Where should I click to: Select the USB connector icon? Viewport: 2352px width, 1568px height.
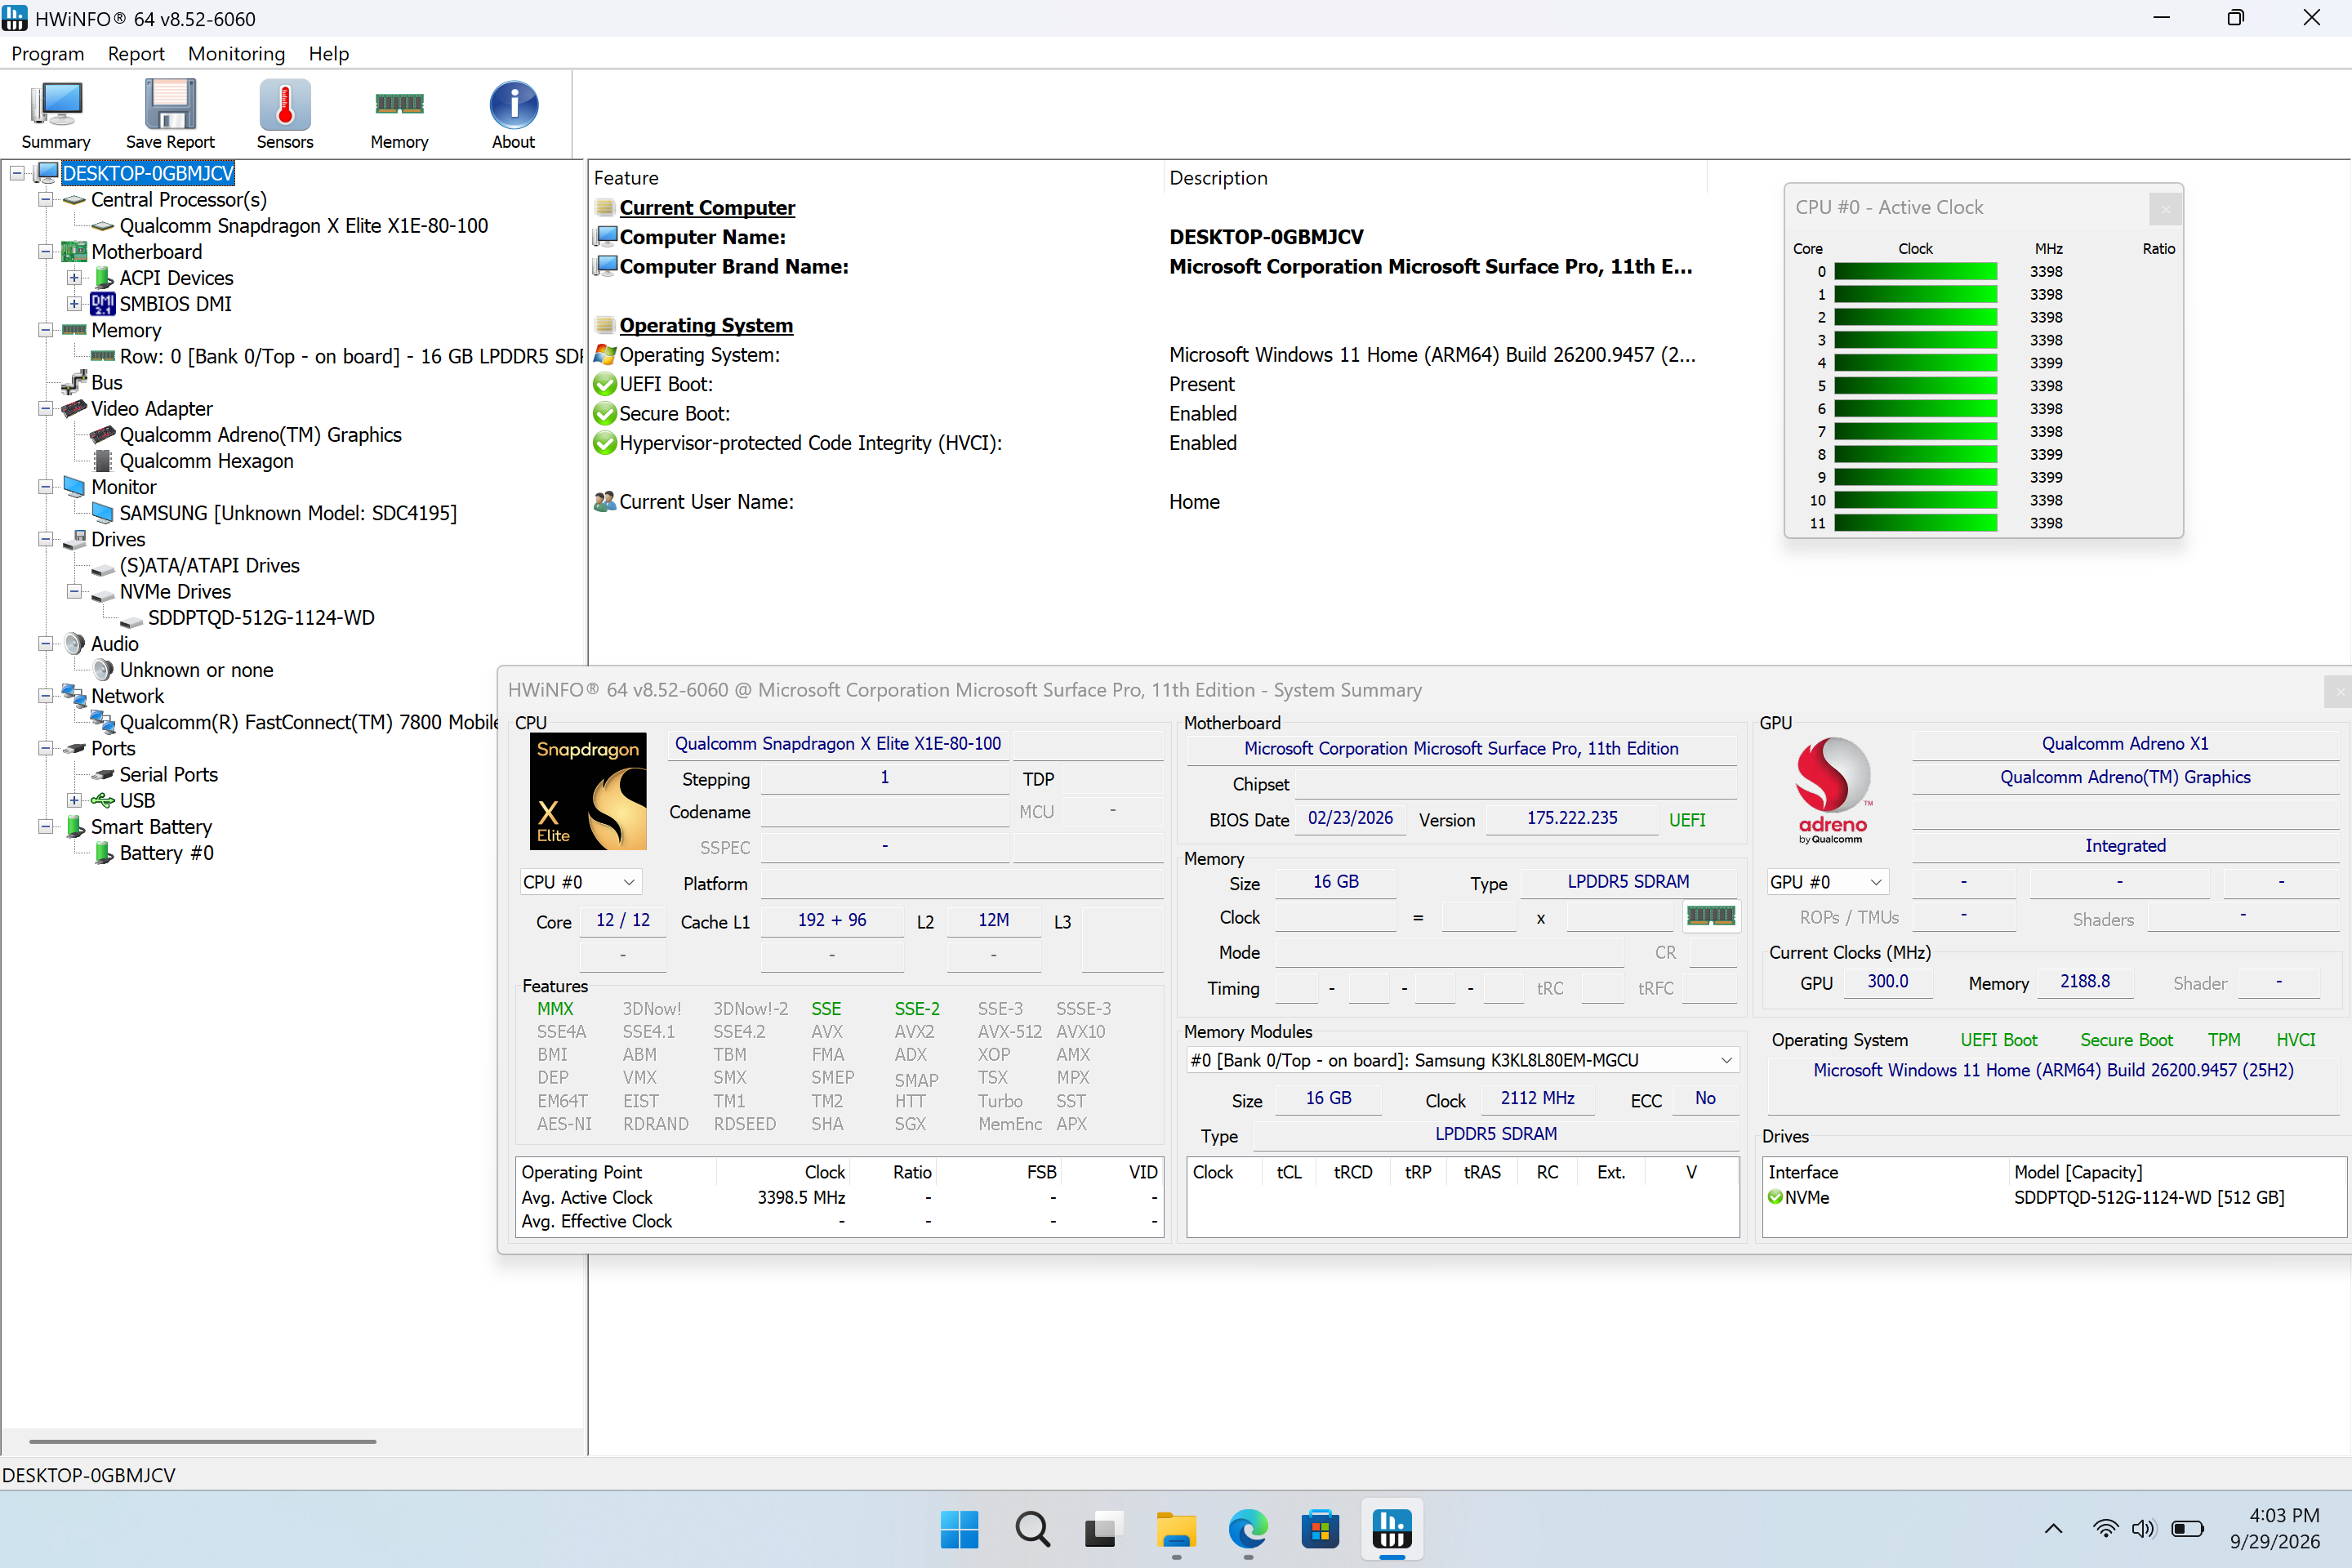[103, 801]
